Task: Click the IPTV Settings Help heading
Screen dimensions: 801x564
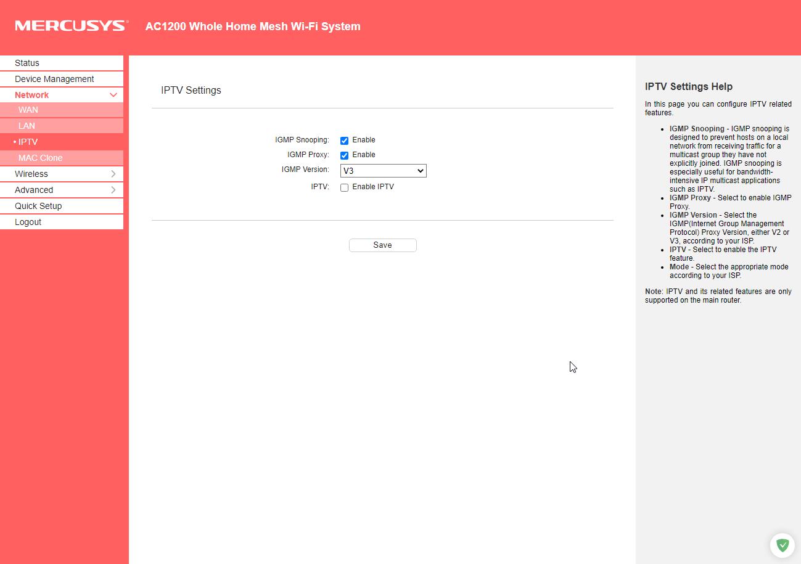Action: tap(688, 87)
